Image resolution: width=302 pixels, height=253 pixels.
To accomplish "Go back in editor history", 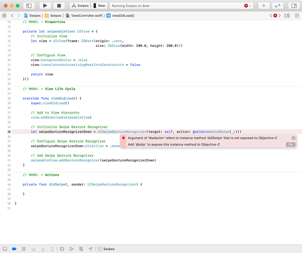I will (x=12, y=16).
